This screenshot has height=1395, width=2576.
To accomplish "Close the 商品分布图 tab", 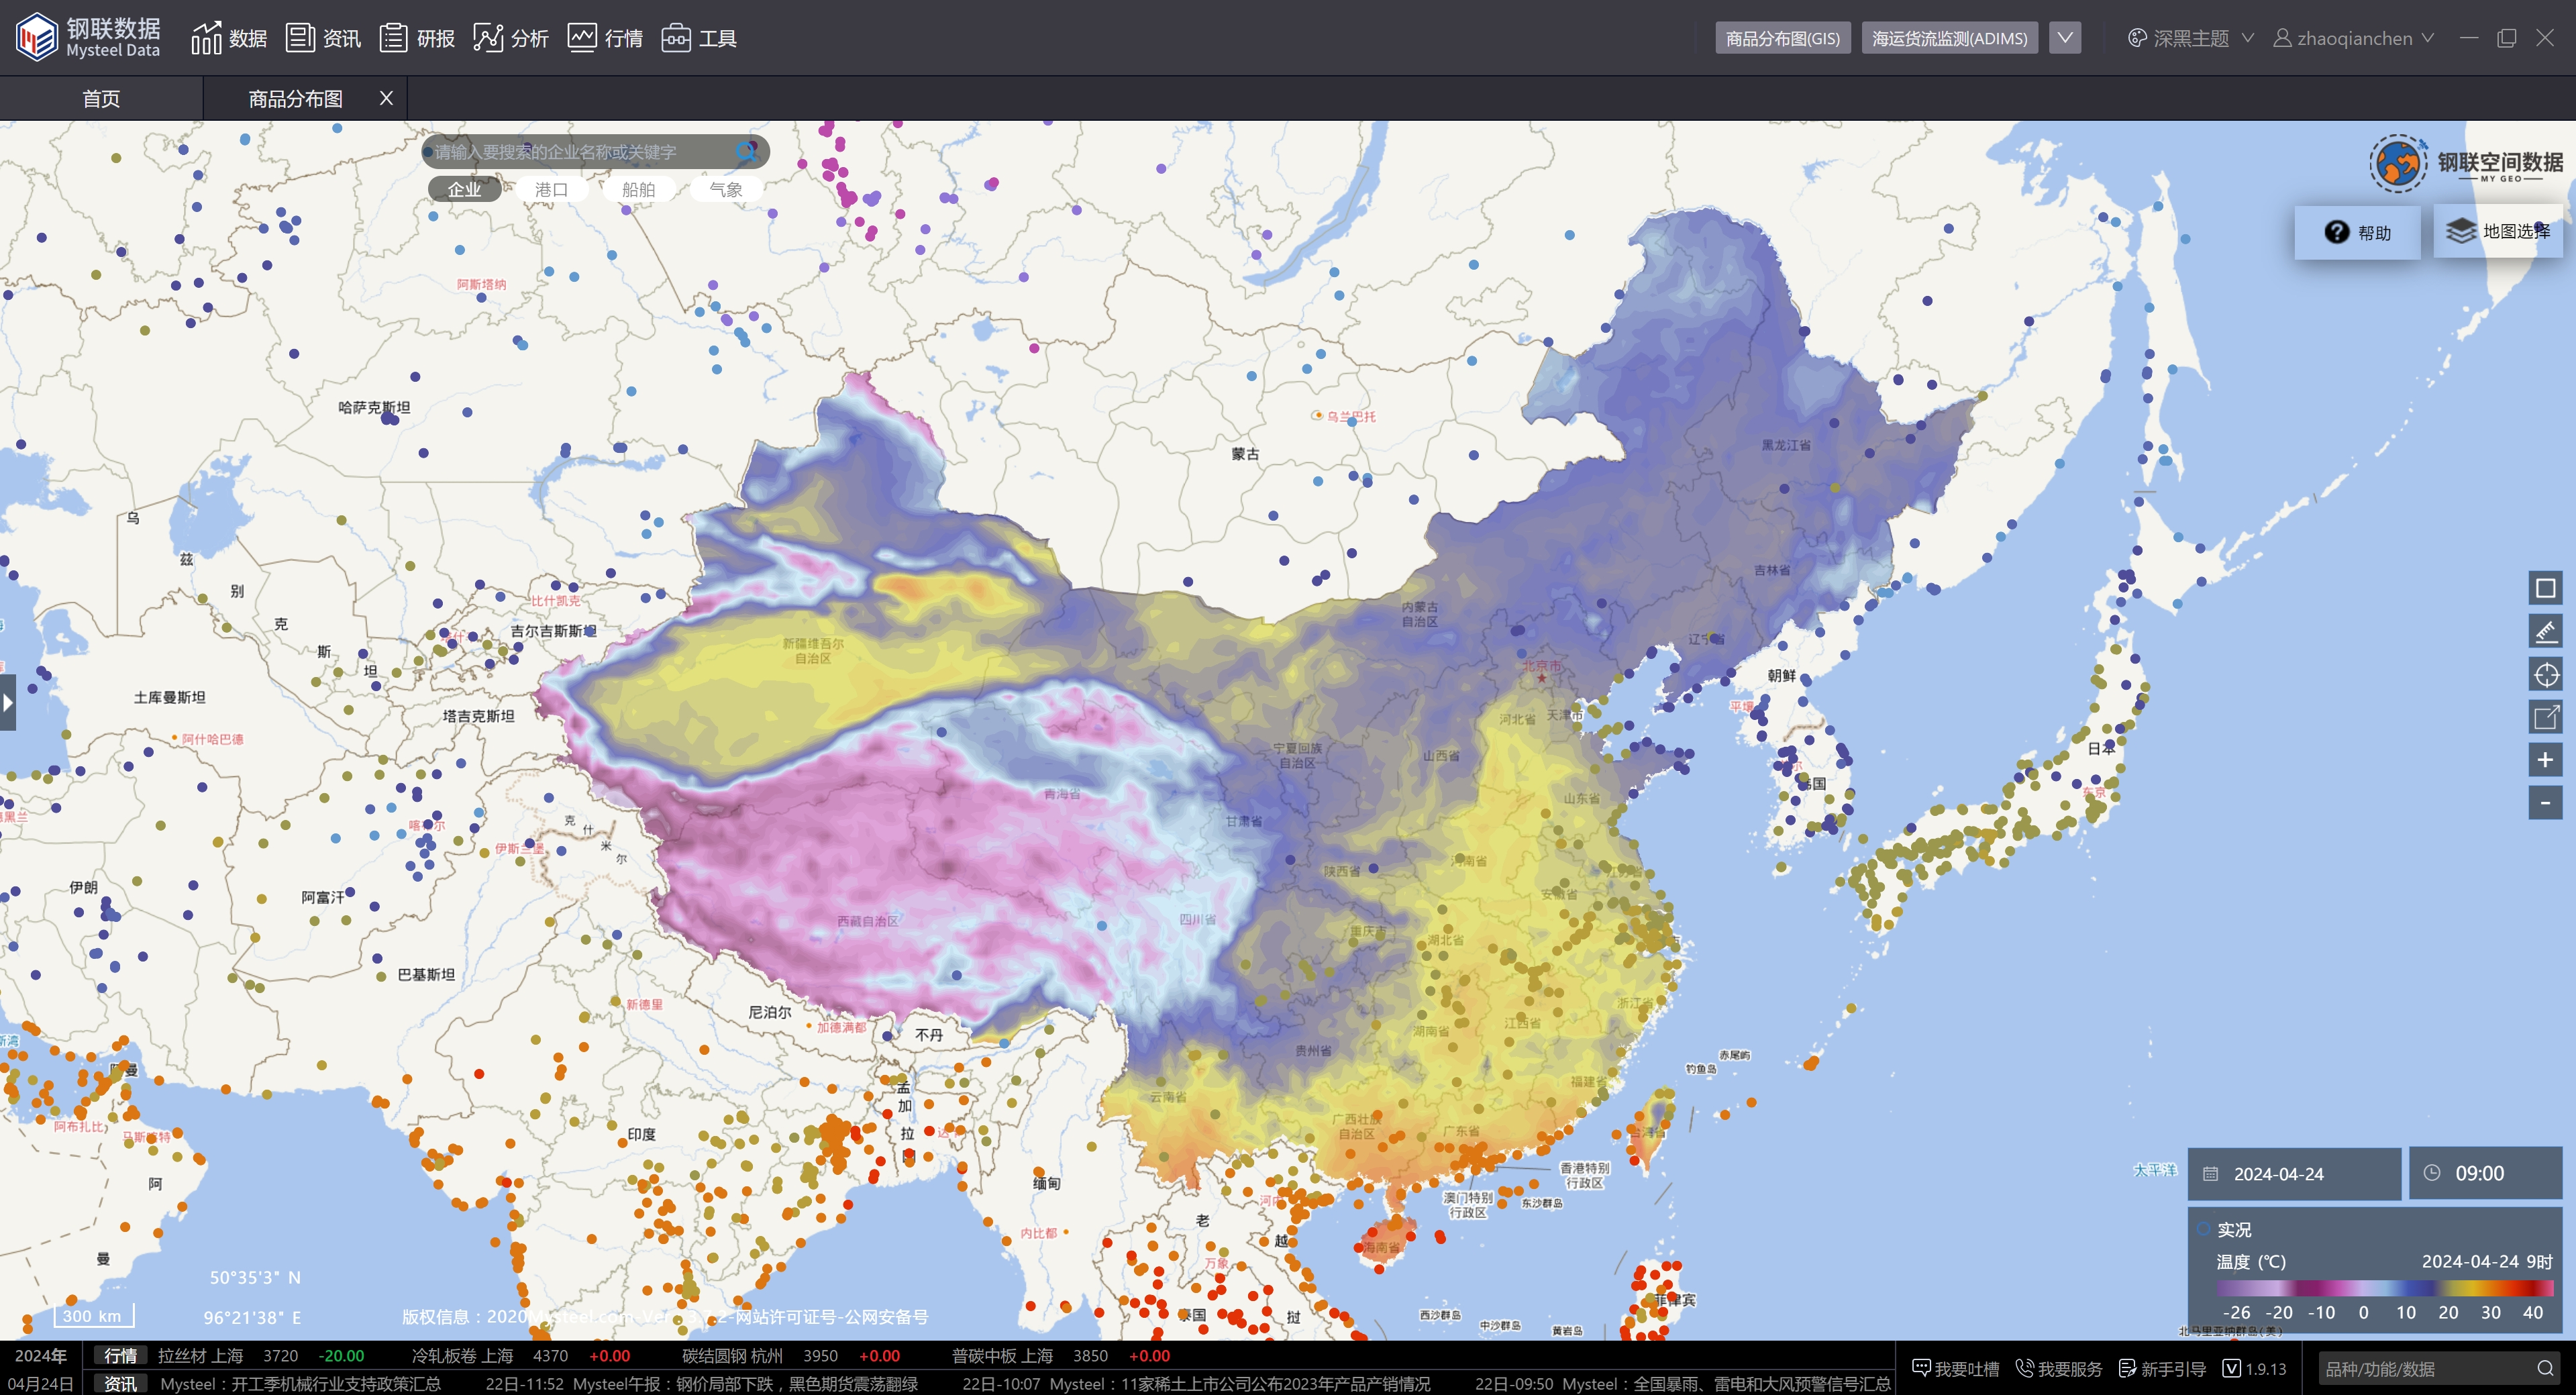I will (387, 98).
